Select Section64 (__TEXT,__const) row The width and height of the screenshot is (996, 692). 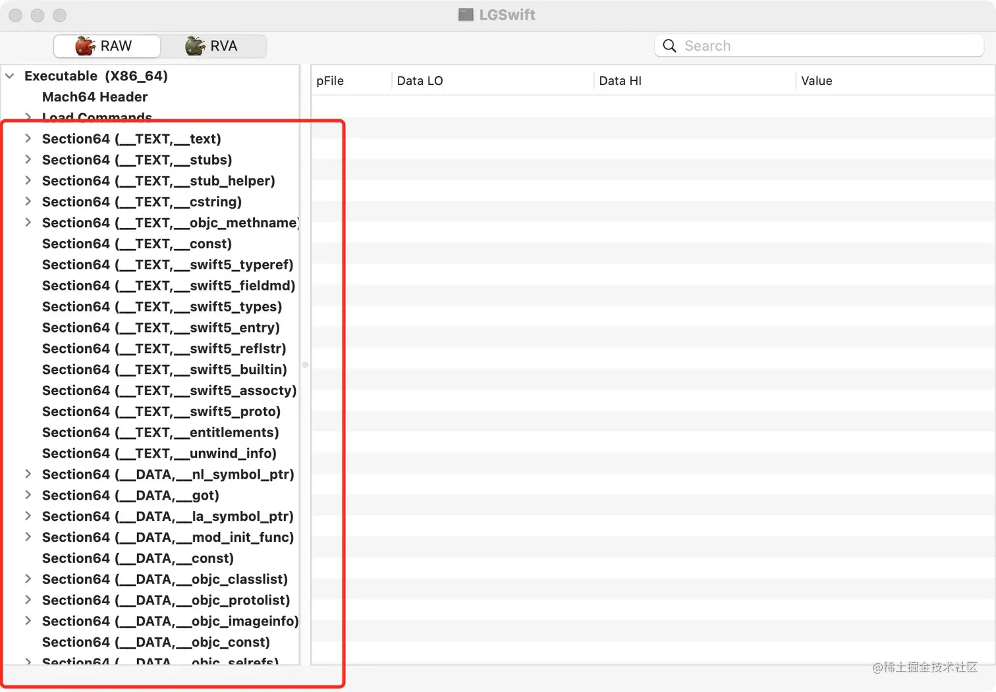pos(151,244)
